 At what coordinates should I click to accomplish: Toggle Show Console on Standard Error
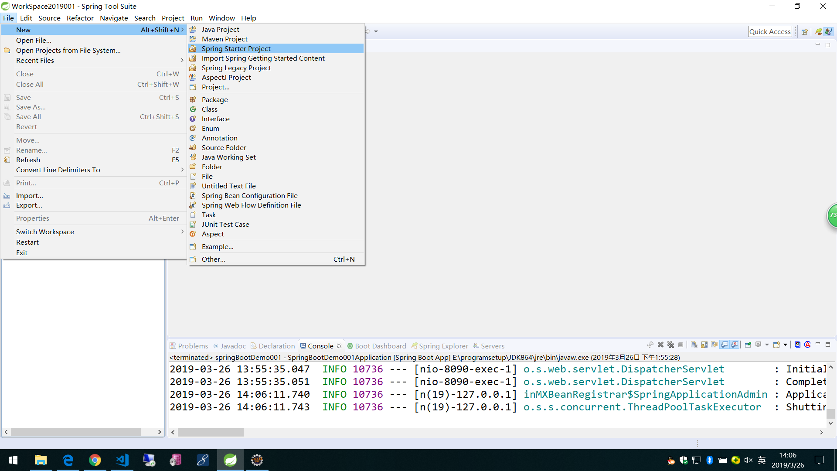click(x=735, y=345)
